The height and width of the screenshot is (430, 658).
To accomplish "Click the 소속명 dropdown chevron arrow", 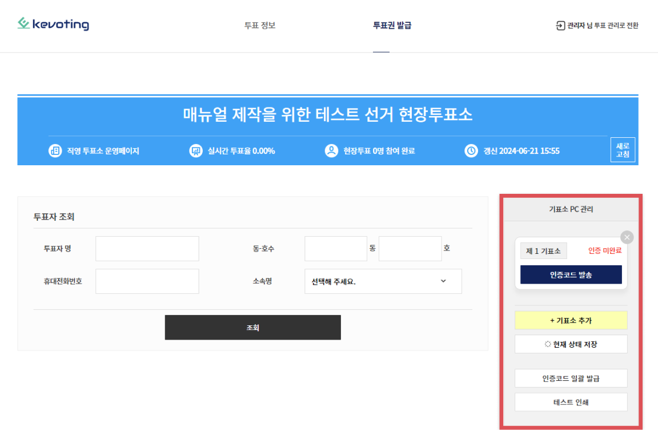I will (443, 281).
